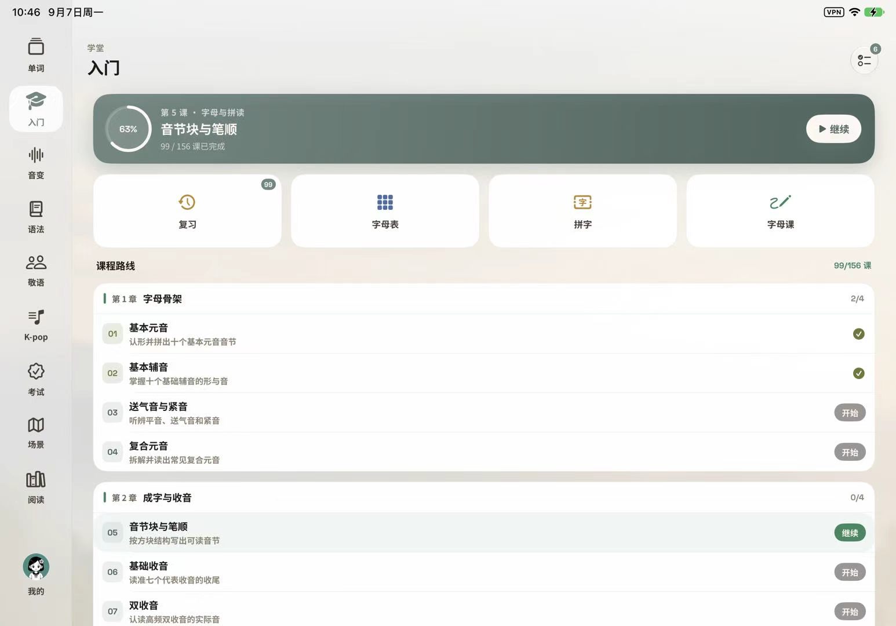The image size is (896, 626).
Task: Tap the 63% circular progress ring
Action: pos(128,129)
